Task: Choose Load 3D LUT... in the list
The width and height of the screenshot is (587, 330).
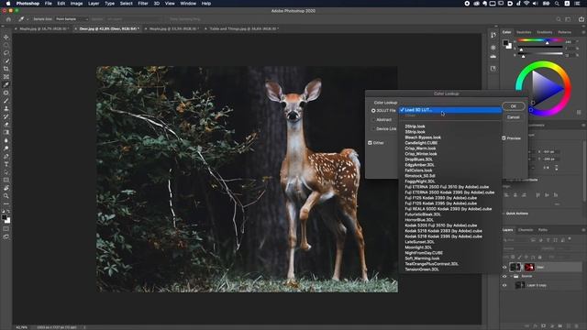Action: click(x=450, y=110)
